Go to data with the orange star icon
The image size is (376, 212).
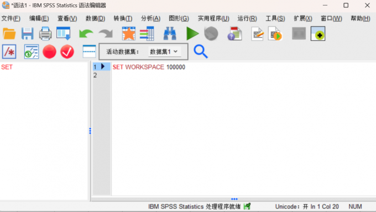(129, 34)
